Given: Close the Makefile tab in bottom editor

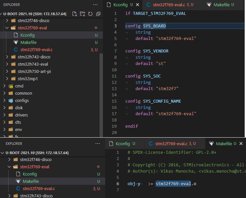Looking at the screenshot, I should click(x=241, y=144).
